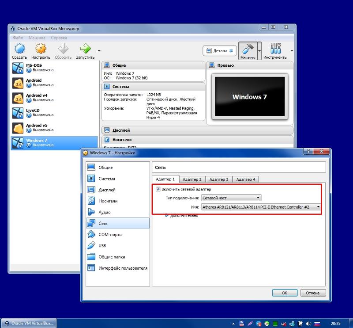This screenshot has height=328, width=353.
Task: Click the Система section header icon
Action: point(107,86)
